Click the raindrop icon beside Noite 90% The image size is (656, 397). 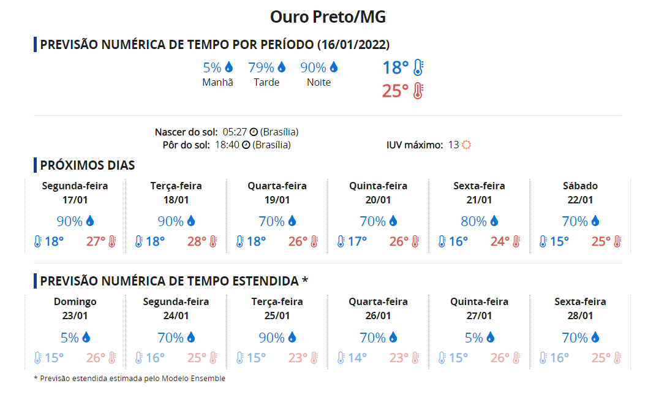(x=333, y=67)
